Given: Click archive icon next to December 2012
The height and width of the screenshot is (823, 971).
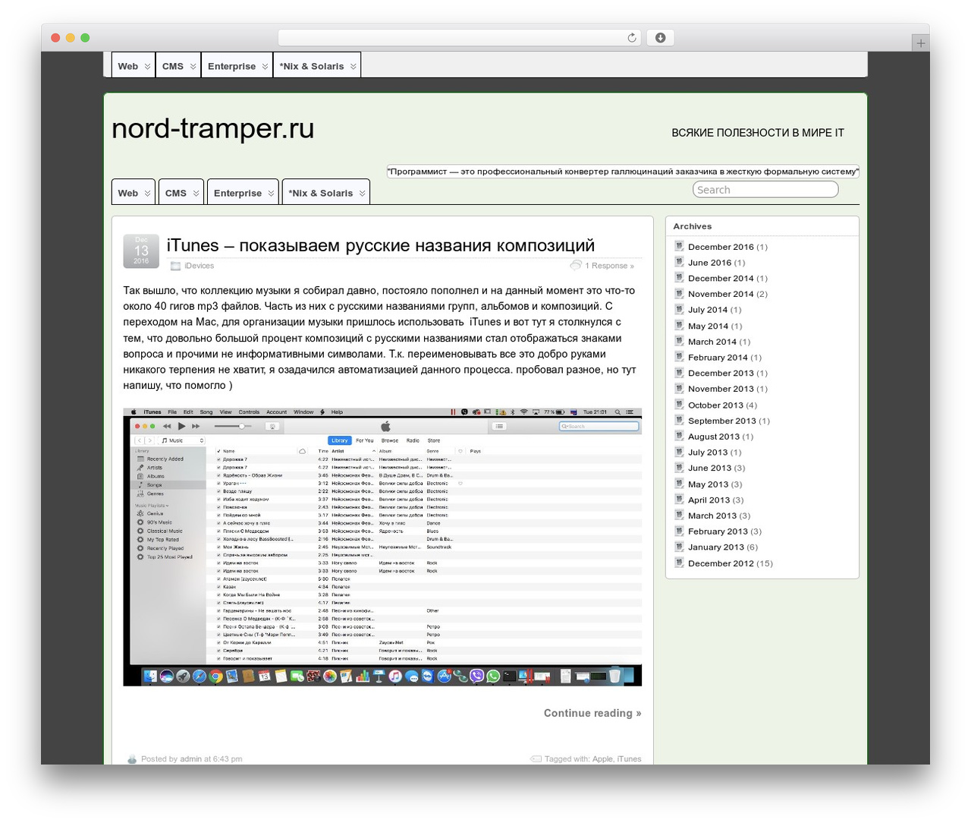Looking at the screenshot, I should click(679, 563).
